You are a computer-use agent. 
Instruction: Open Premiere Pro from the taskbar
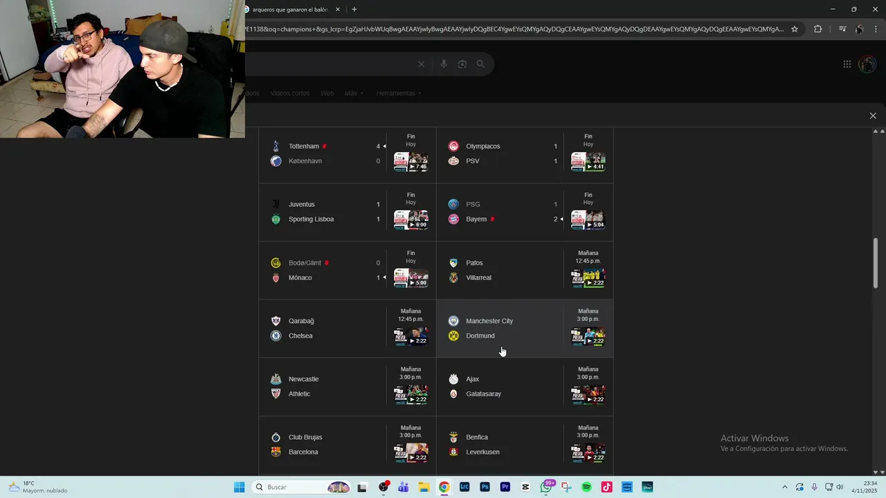(505, 487)
